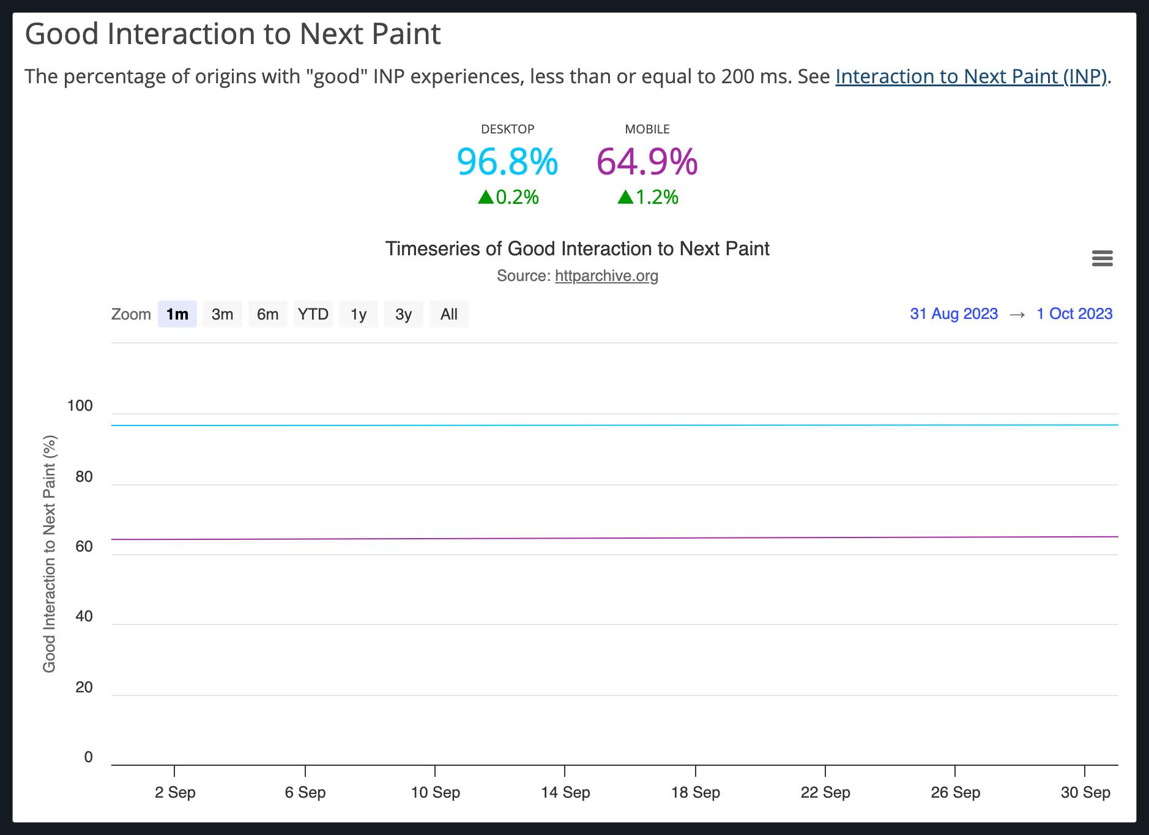The image size is (1149, 835).
Task: Set chart zoom to 6m
Action: click(x=267, y=314)
